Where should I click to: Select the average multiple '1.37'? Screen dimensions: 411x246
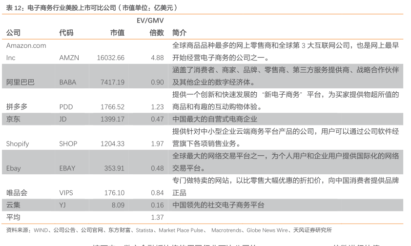click(157, 217)
